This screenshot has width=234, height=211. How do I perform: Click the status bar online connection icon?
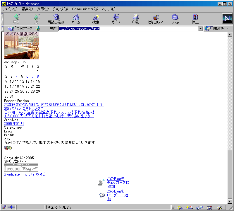coord(11,207)
